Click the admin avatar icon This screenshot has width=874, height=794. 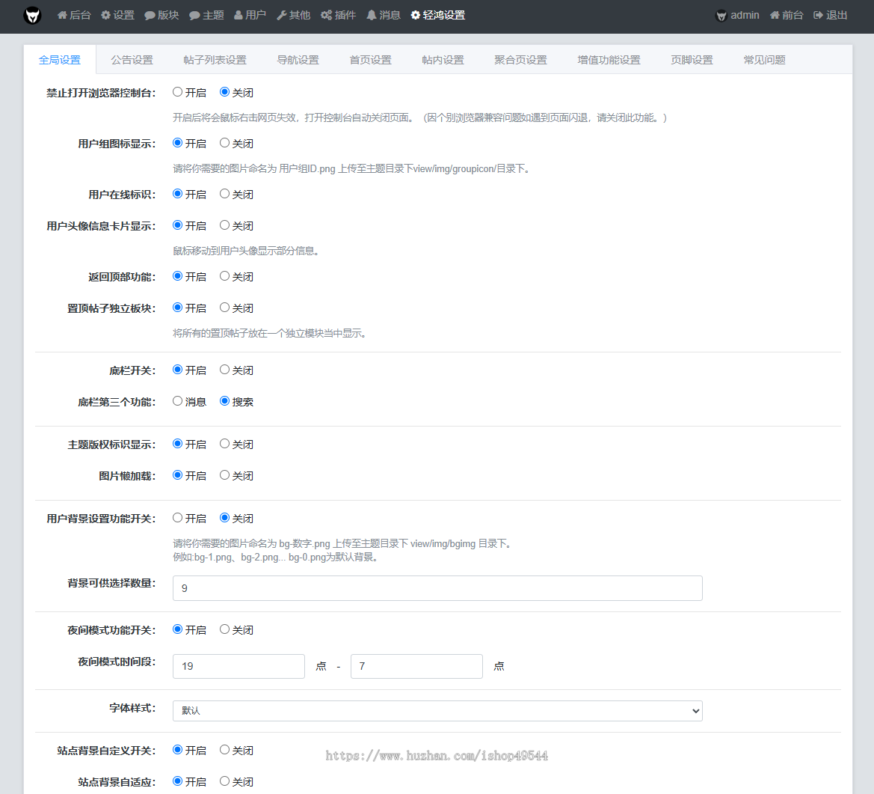click(x=721, y=16)
